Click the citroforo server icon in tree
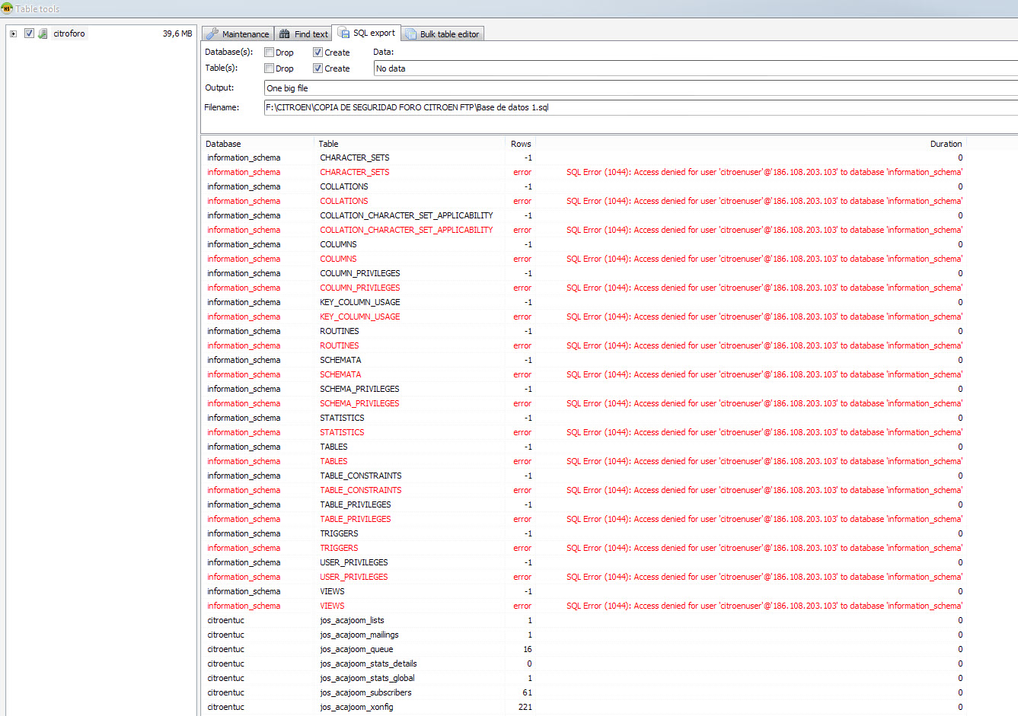 [x=43, y=33]
